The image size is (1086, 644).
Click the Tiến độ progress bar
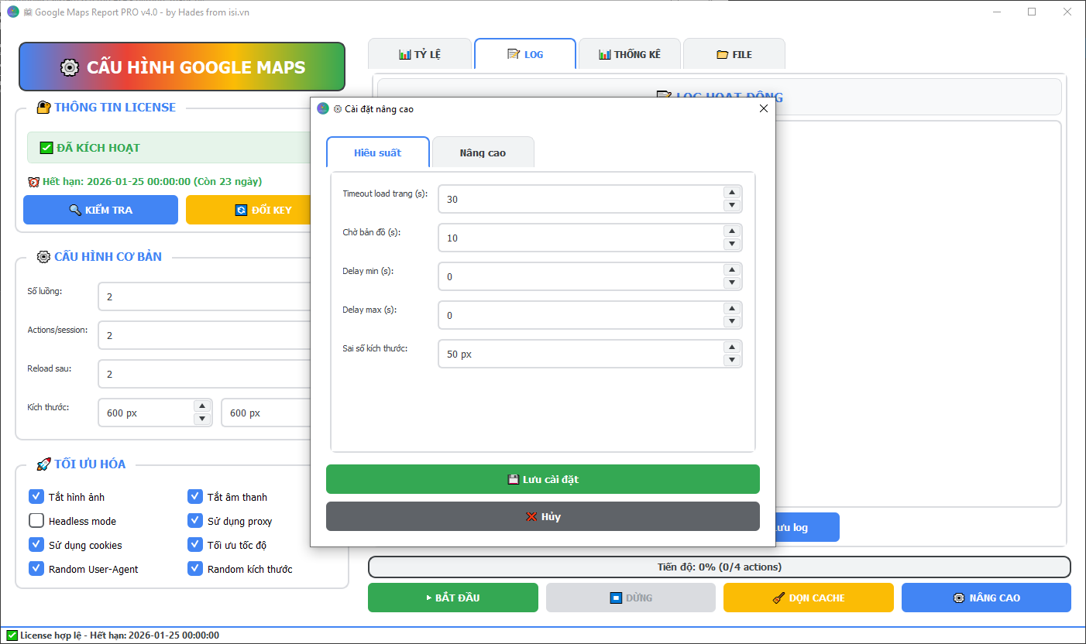pos(719,567)
